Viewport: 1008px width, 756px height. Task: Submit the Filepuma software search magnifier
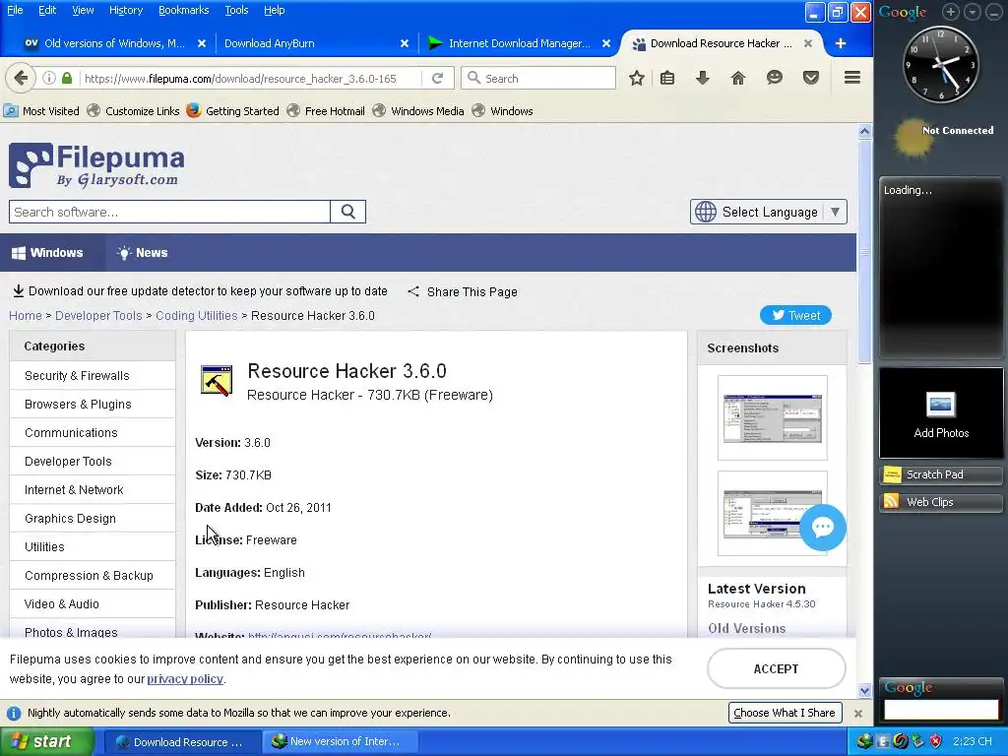tap(347, 212)
